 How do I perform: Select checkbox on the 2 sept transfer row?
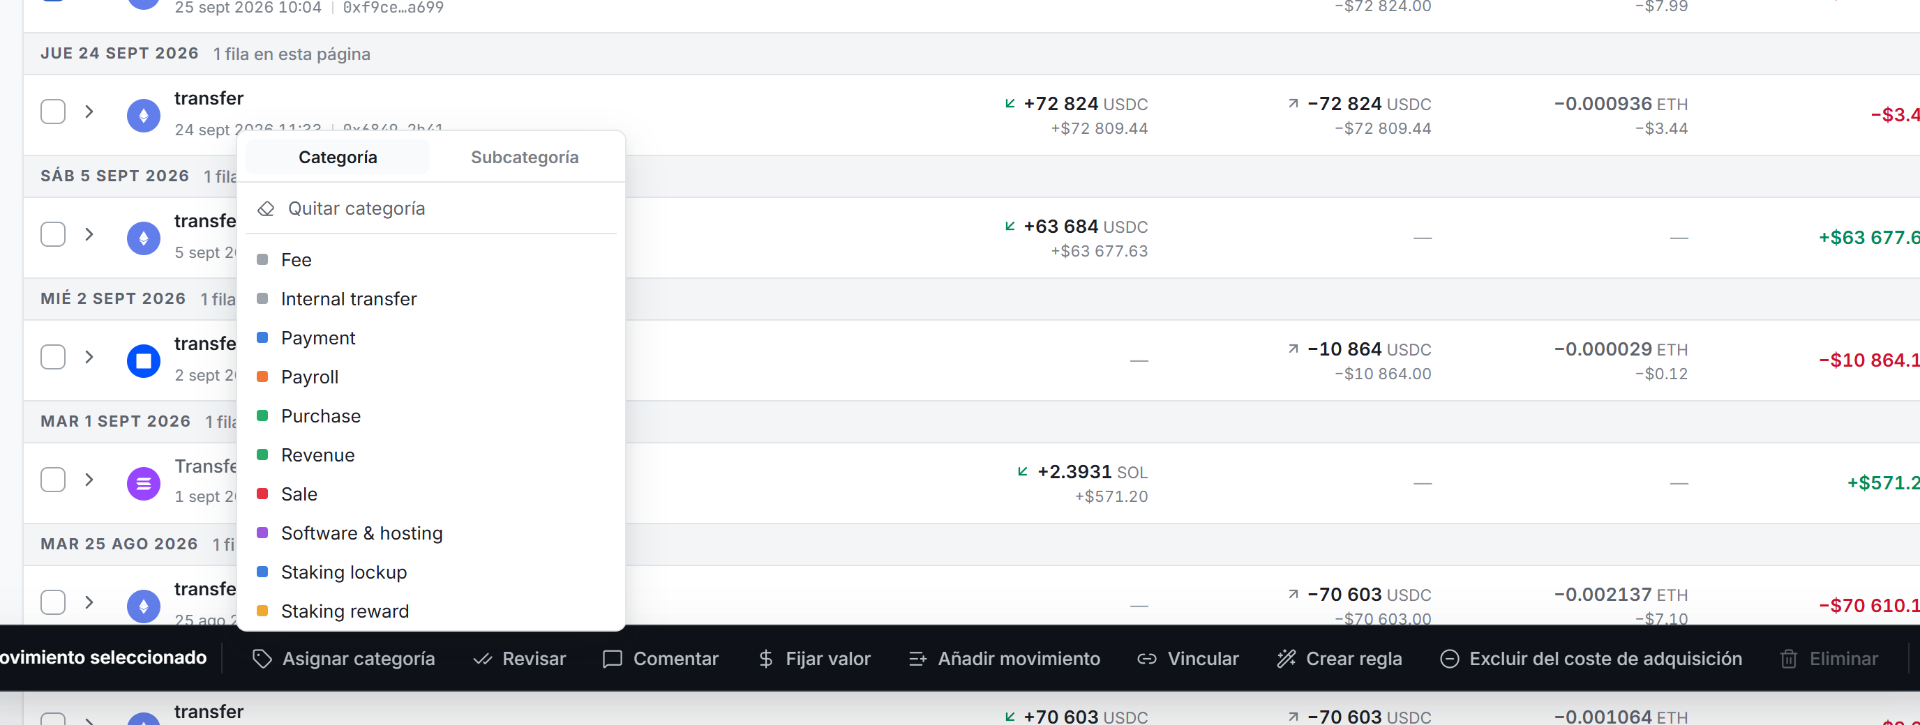[x=53, y=357]
